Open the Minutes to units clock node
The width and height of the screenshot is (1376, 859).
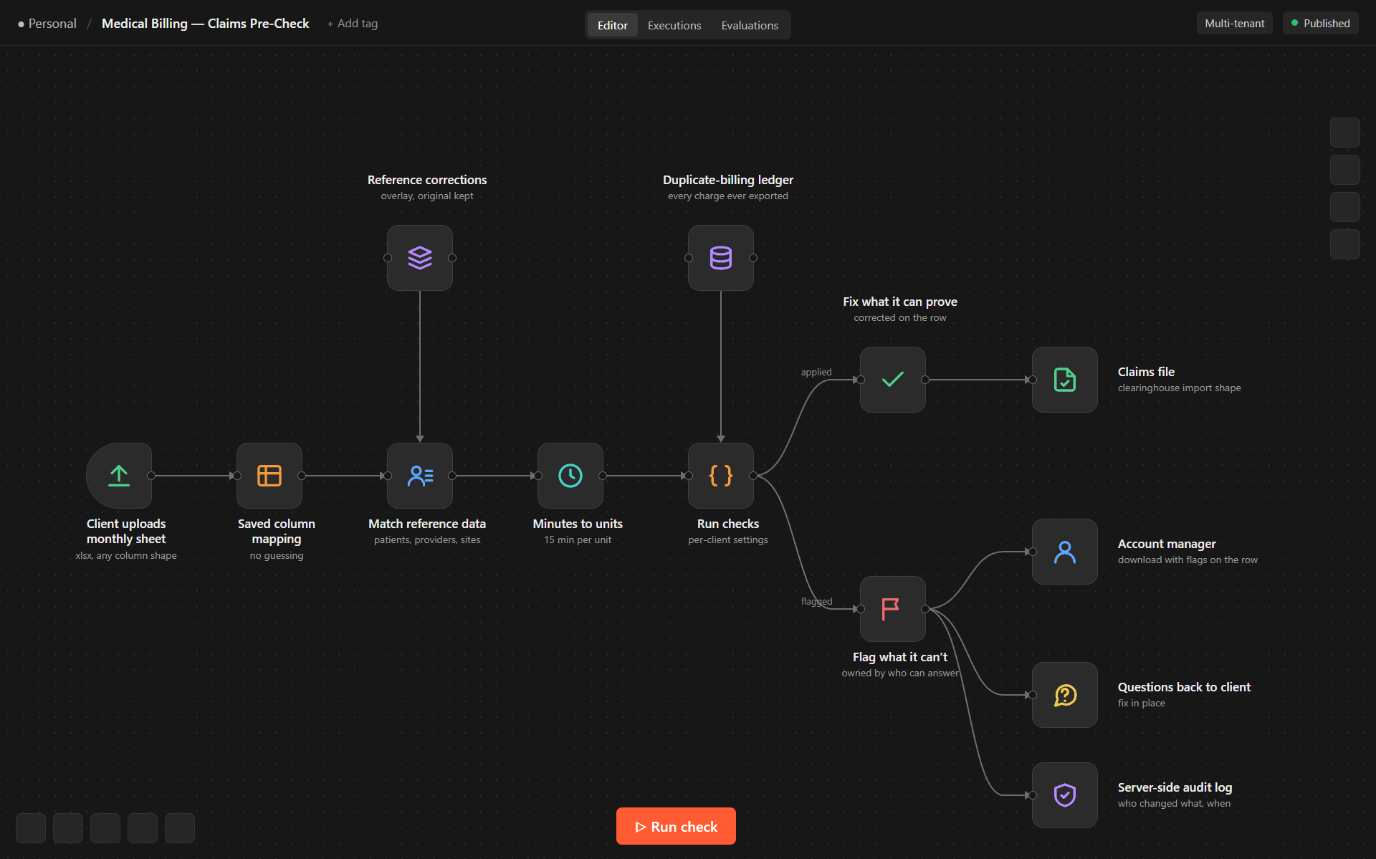click(570, 476)
